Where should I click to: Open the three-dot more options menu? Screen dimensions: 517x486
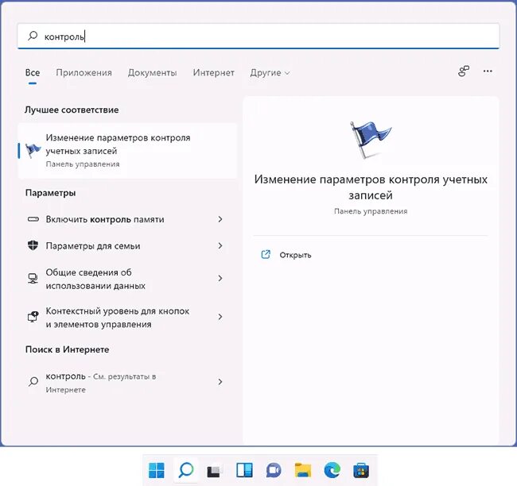point(488,71)
